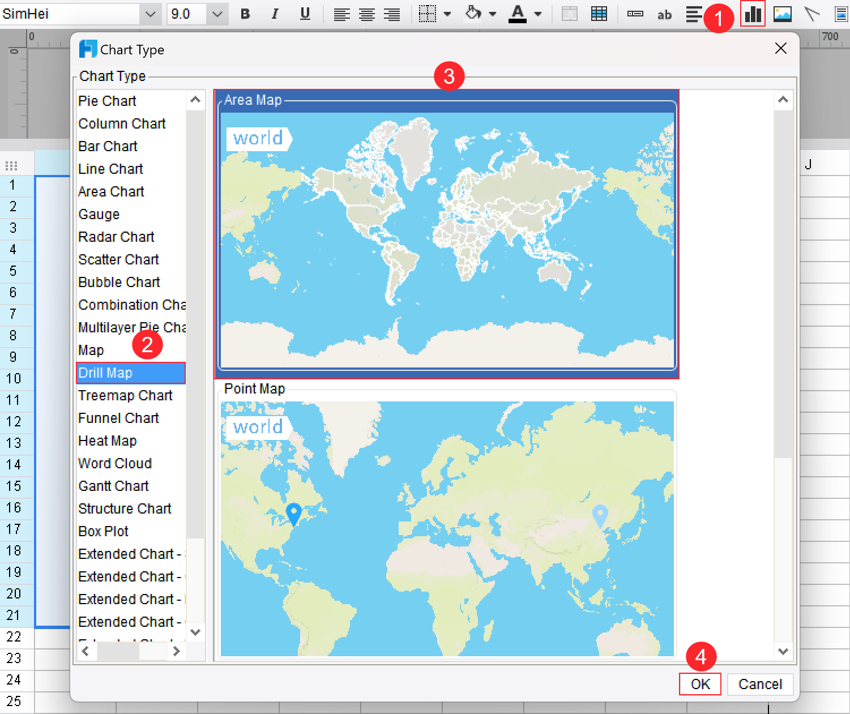Click the font color A icon
Image resolution: width=850 pixels, height=714 pixels.
pos(518,14)
